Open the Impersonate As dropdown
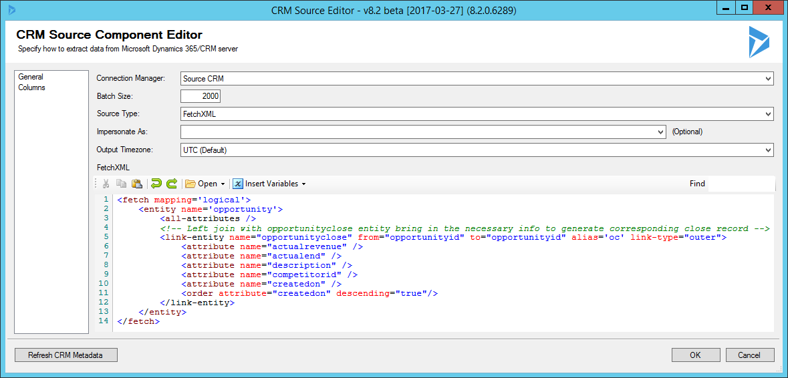Screen dimensions: 788x378 coord(661,132)
